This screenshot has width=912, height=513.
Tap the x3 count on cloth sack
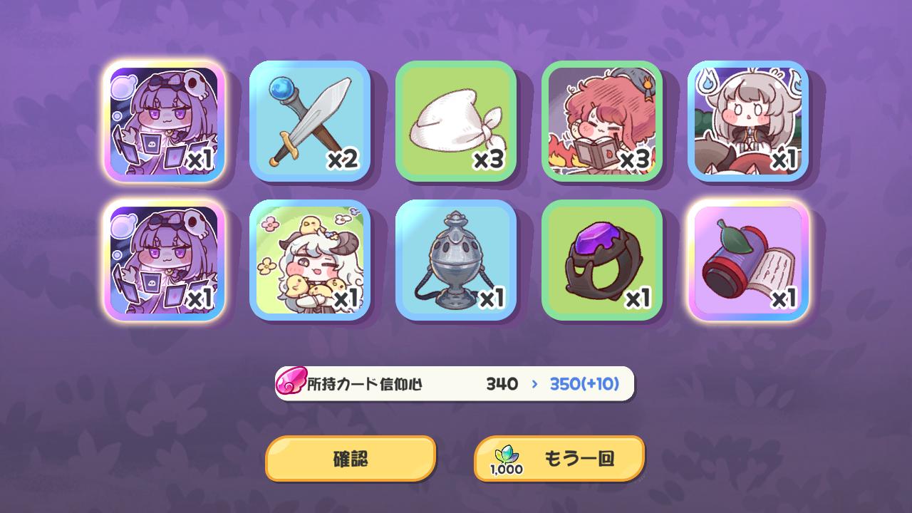489,160
